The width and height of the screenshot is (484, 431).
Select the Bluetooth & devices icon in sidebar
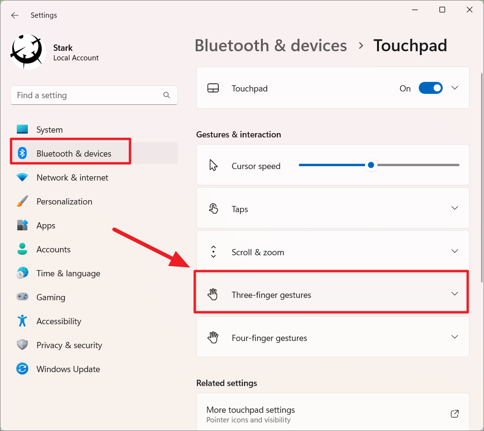[x=23, y=153]
